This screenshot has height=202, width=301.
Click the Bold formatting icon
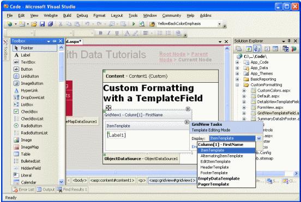point(100,33)
